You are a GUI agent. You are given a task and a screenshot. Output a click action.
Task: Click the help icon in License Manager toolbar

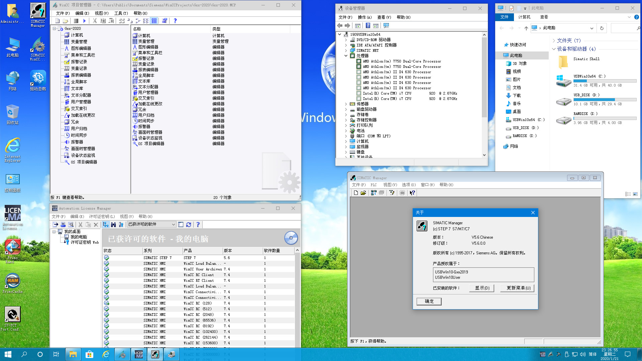point(198,225)
